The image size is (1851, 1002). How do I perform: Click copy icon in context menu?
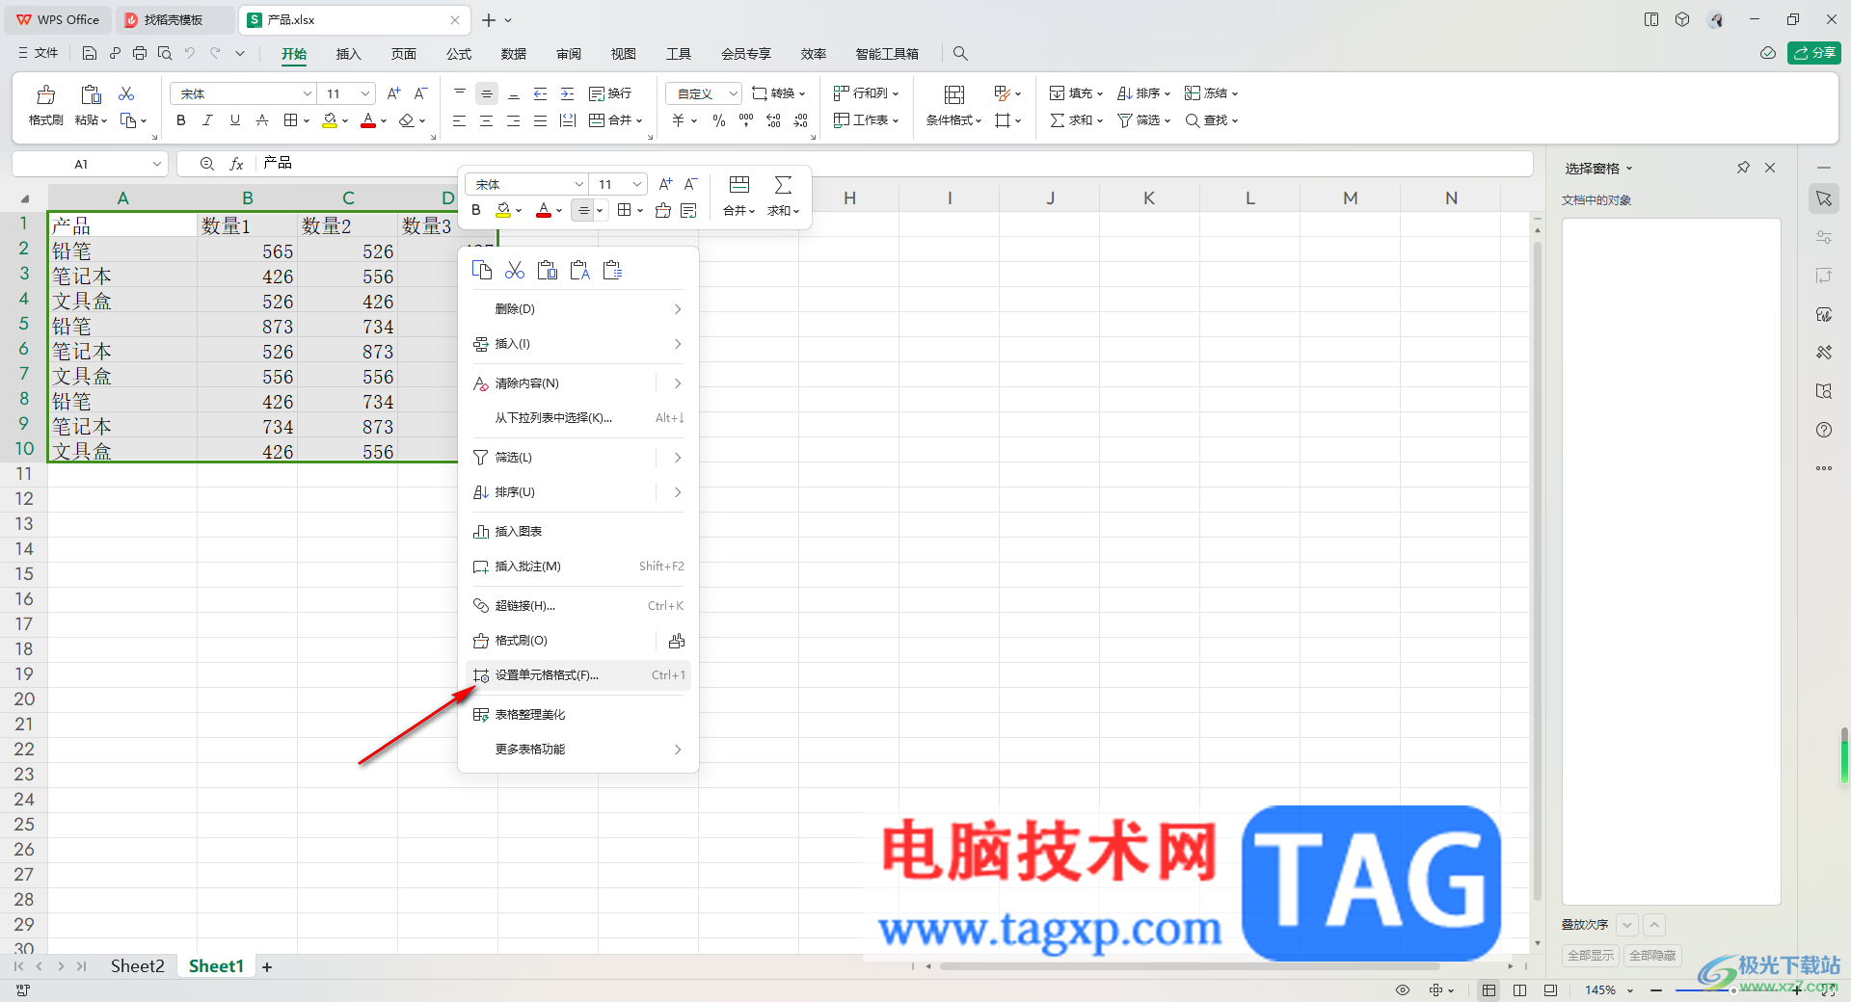[482, 270]
